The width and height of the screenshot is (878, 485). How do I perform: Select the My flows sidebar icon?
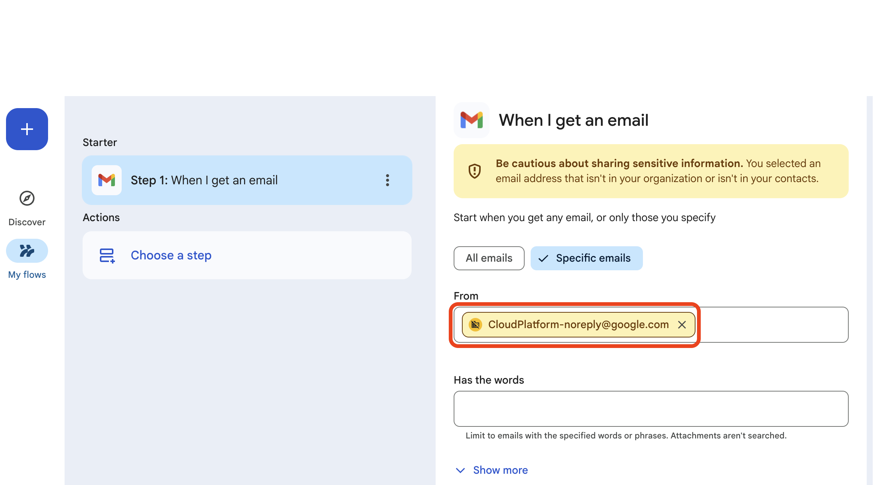[x=27, y=250]
